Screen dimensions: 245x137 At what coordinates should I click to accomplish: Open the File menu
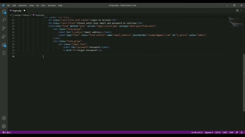coord(8,5)
